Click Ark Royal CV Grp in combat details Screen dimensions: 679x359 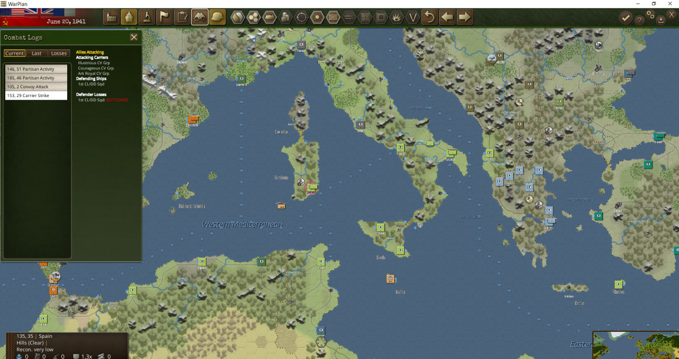pos(94,74)
